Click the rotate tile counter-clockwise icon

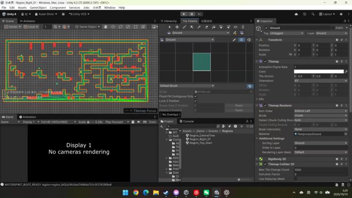pos(221,27)
